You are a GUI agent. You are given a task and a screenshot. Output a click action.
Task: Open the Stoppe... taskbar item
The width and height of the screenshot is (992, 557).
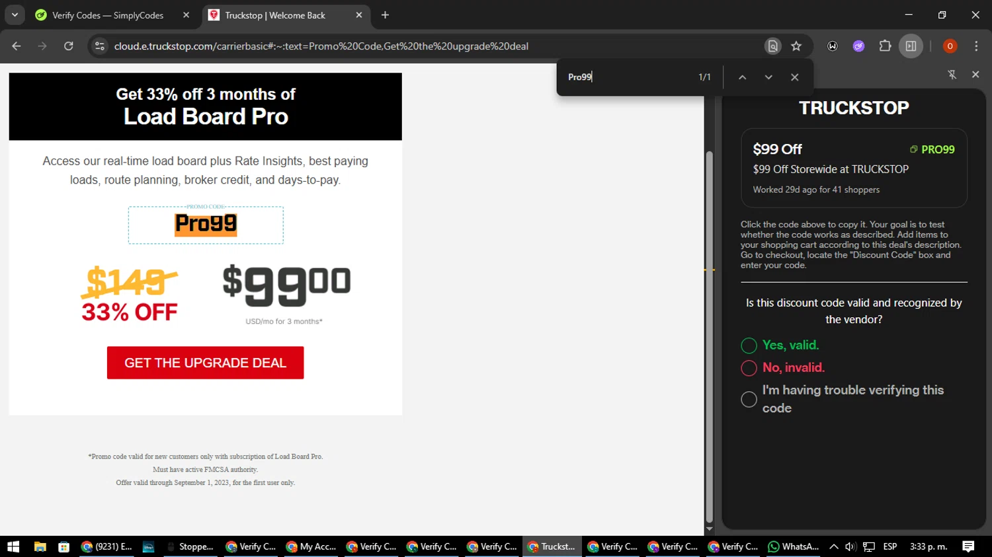tap(190, 546)
